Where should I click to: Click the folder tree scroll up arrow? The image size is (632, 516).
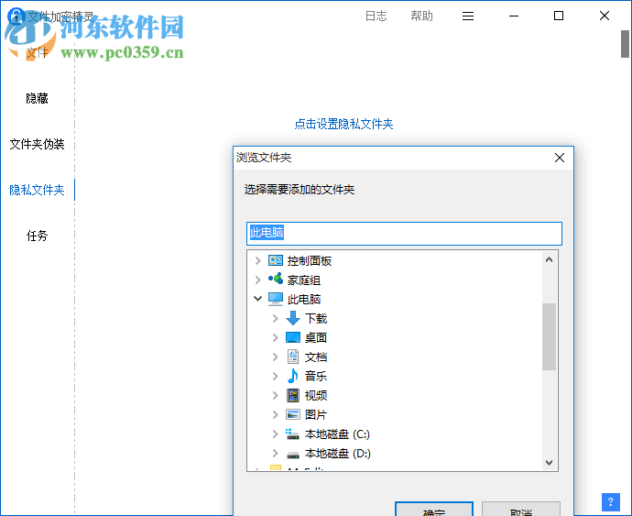point(549,259)
